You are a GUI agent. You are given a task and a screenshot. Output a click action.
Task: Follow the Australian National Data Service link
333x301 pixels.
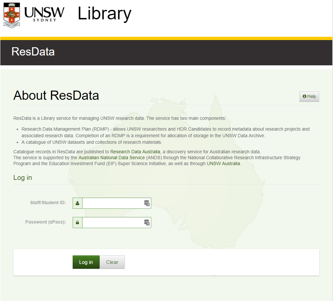tap(111, 158)
